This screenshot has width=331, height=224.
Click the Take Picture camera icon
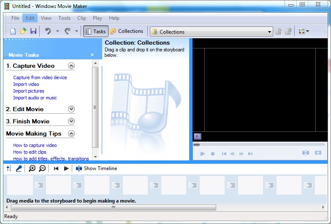[318, 152]
